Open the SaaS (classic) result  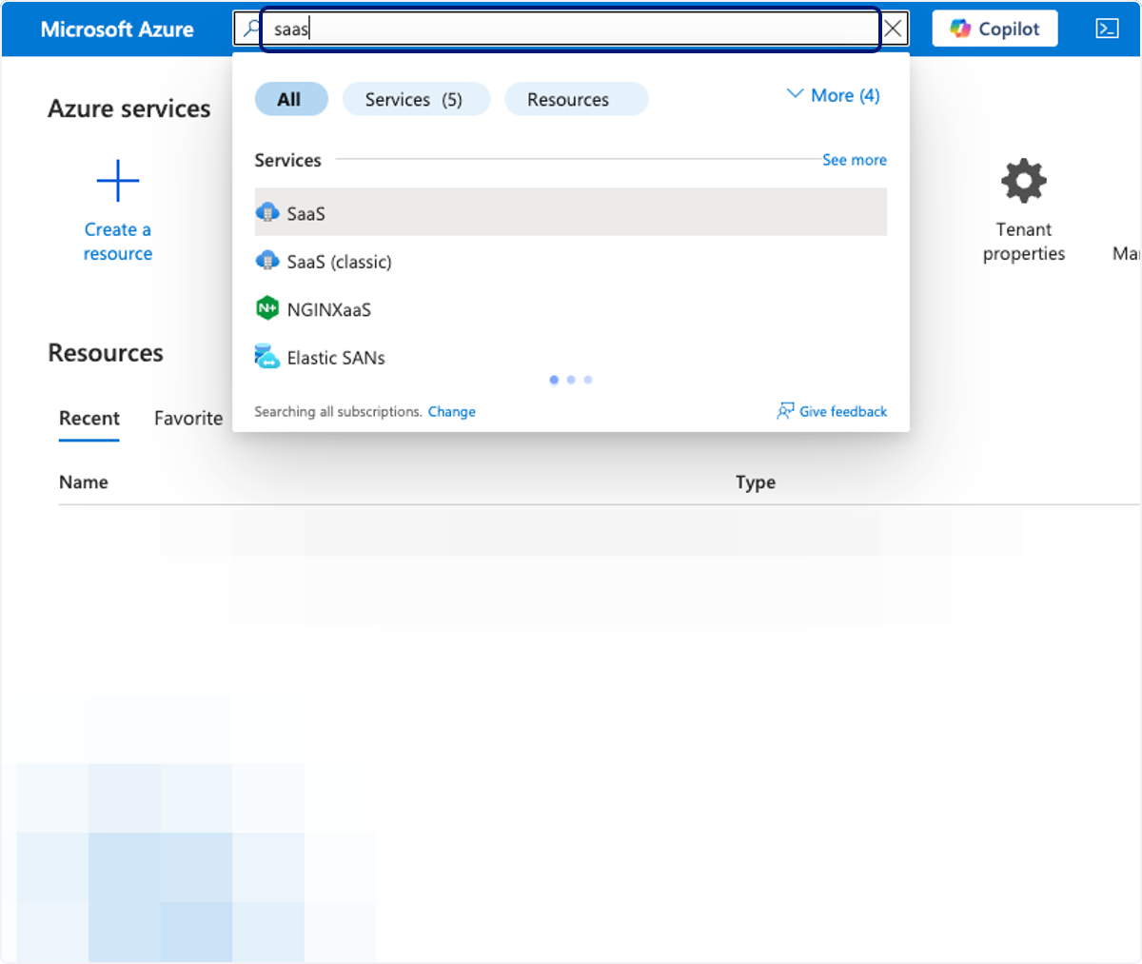(570, 261)
